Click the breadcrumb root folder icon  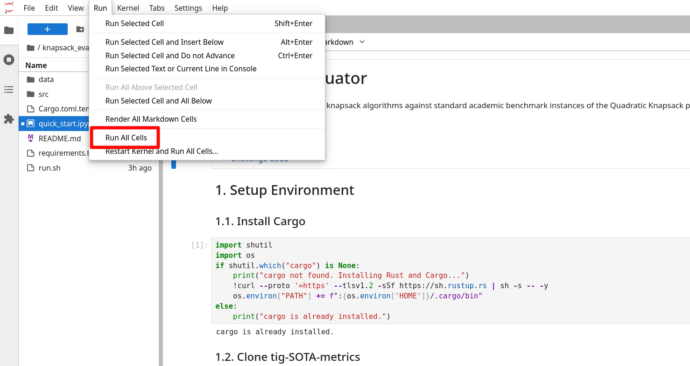[x=31, y=48]
